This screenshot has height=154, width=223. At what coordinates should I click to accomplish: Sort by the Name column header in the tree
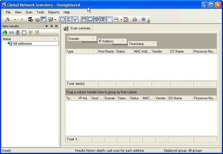(30, 39)
